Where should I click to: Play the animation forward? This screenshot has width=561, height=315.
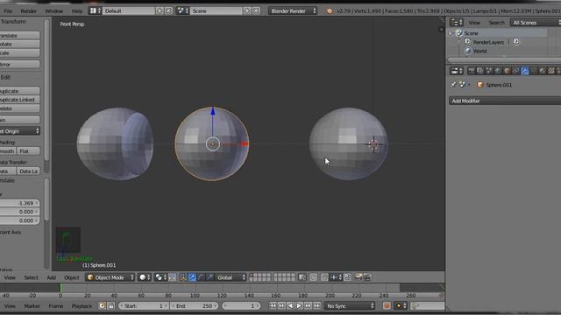(299, 305)
